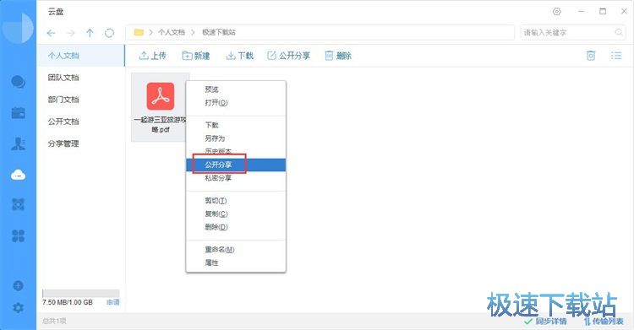Select 个人文档 in the left panel
Viewport: 634px width, 330px height.
coord(81,56)
